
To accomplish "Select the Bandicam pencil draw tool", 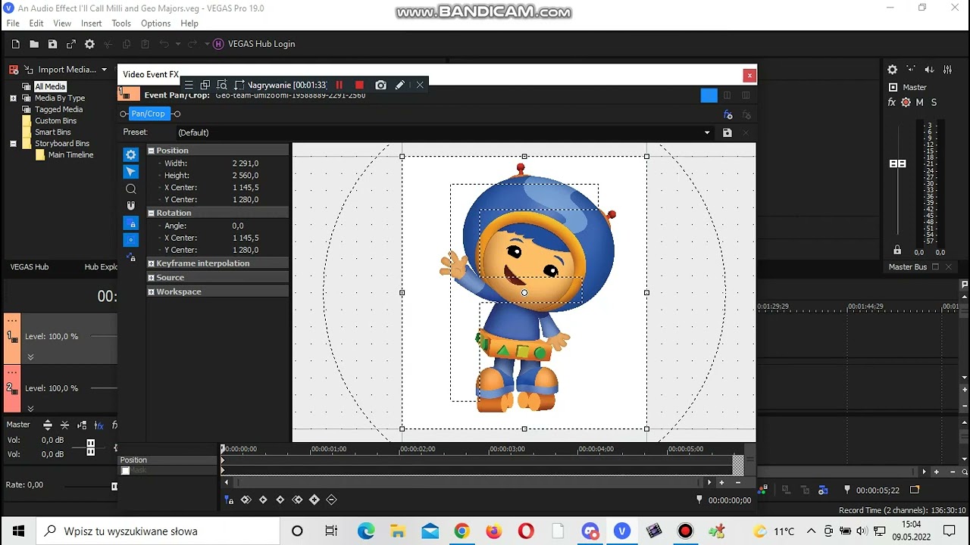I will 400,85.
